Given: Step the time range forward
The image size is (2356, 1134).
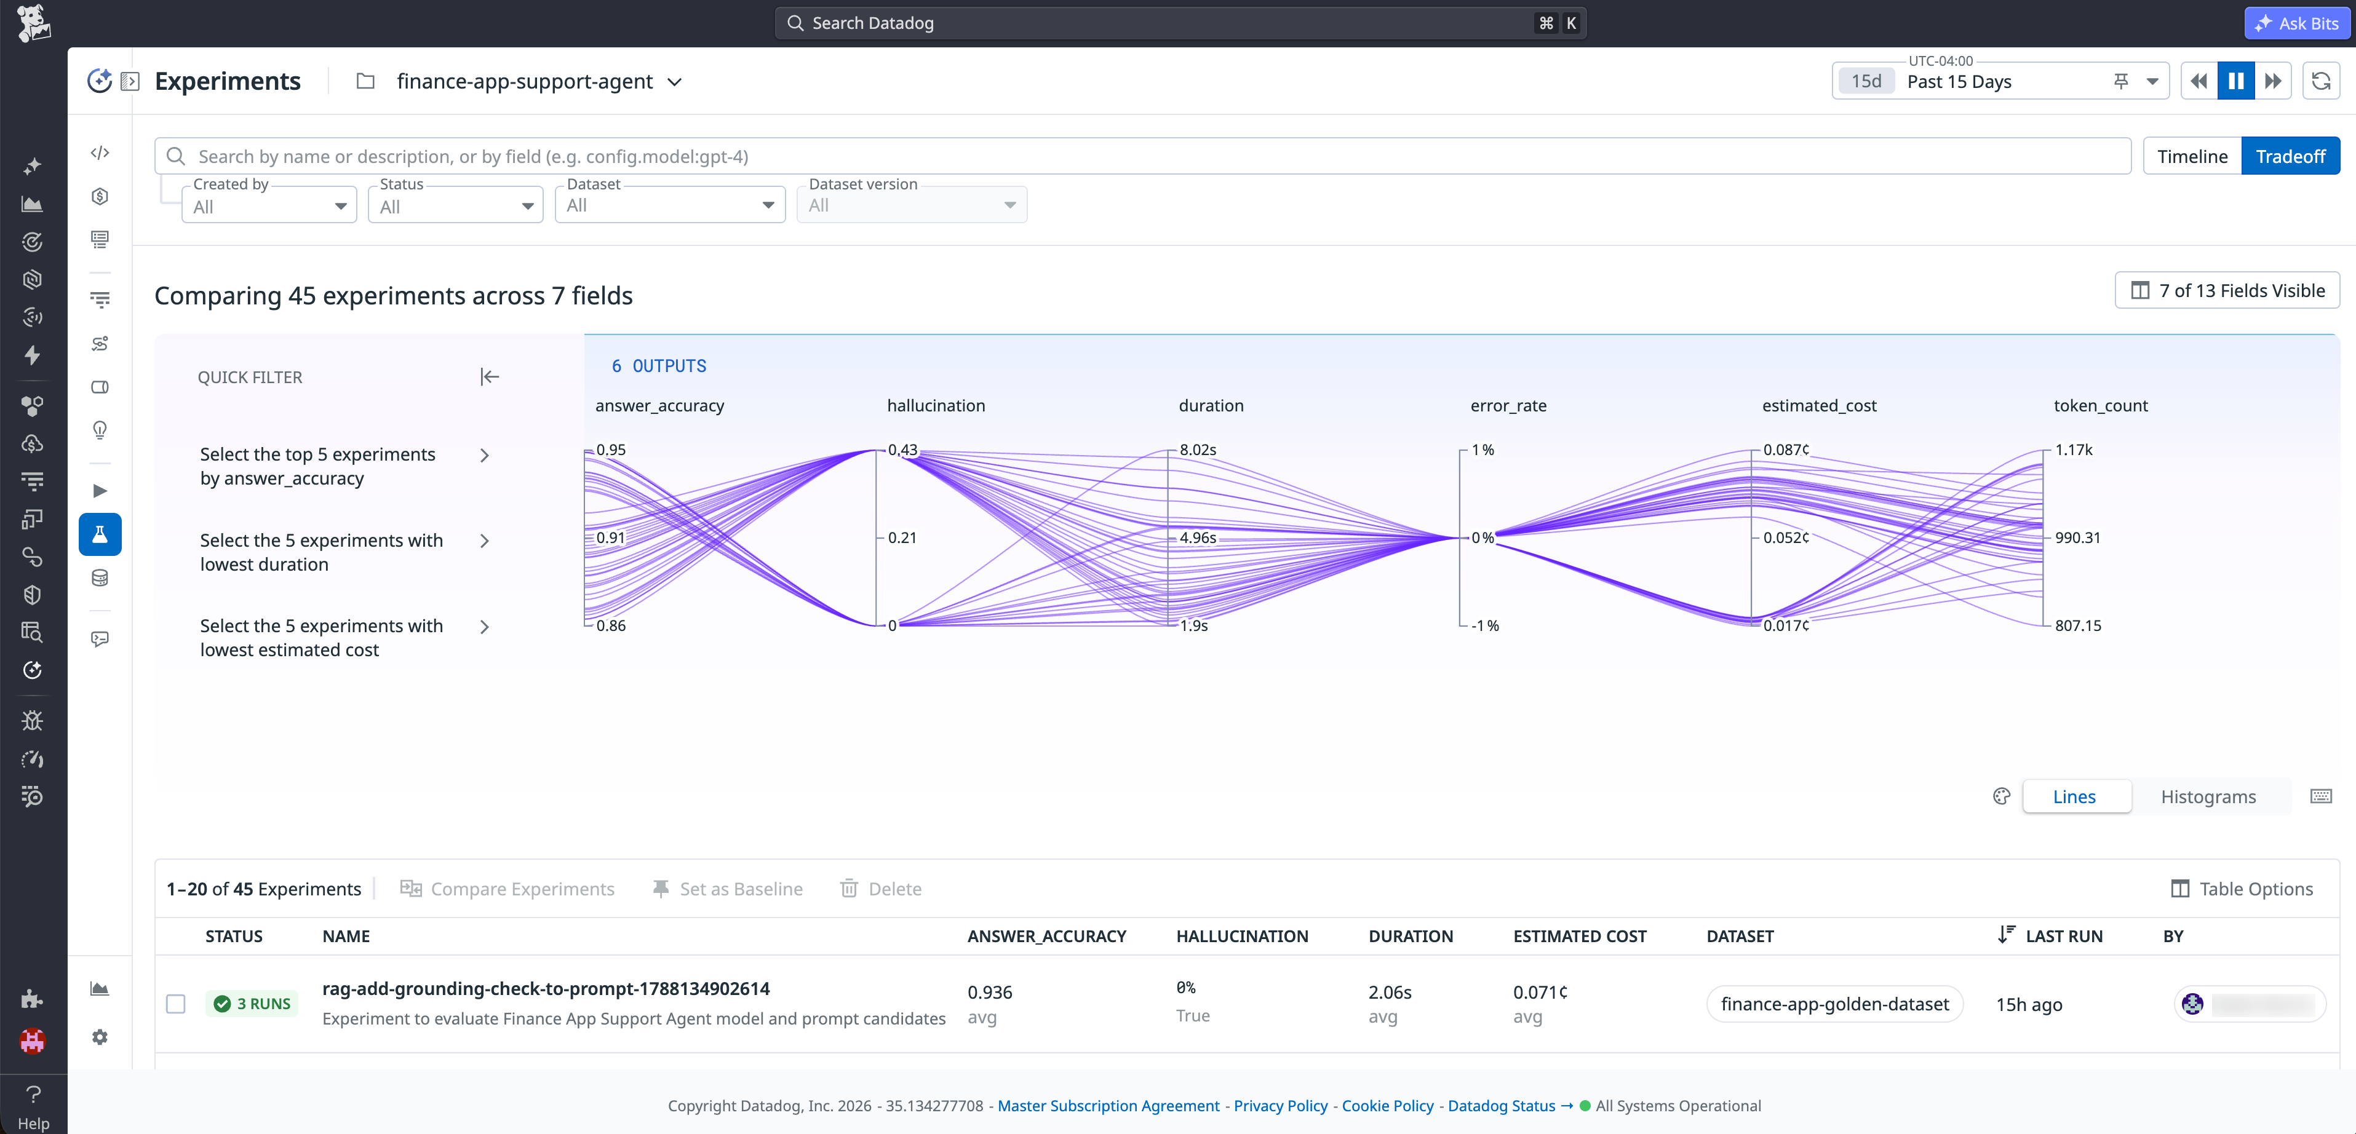Looking at the screenshot, I should coord(2273,81).
